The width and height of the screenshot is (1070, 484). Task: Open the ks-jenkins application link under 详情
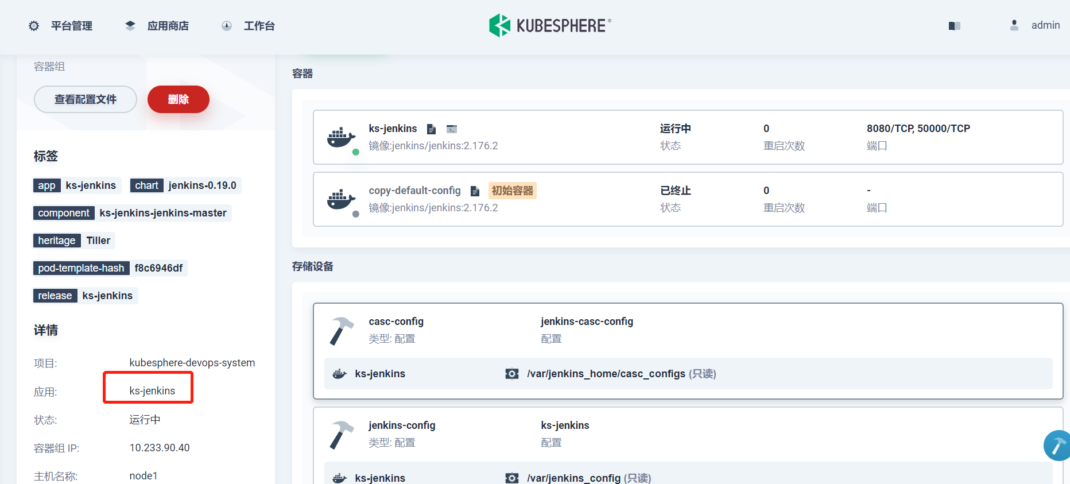tap(152, 391)
